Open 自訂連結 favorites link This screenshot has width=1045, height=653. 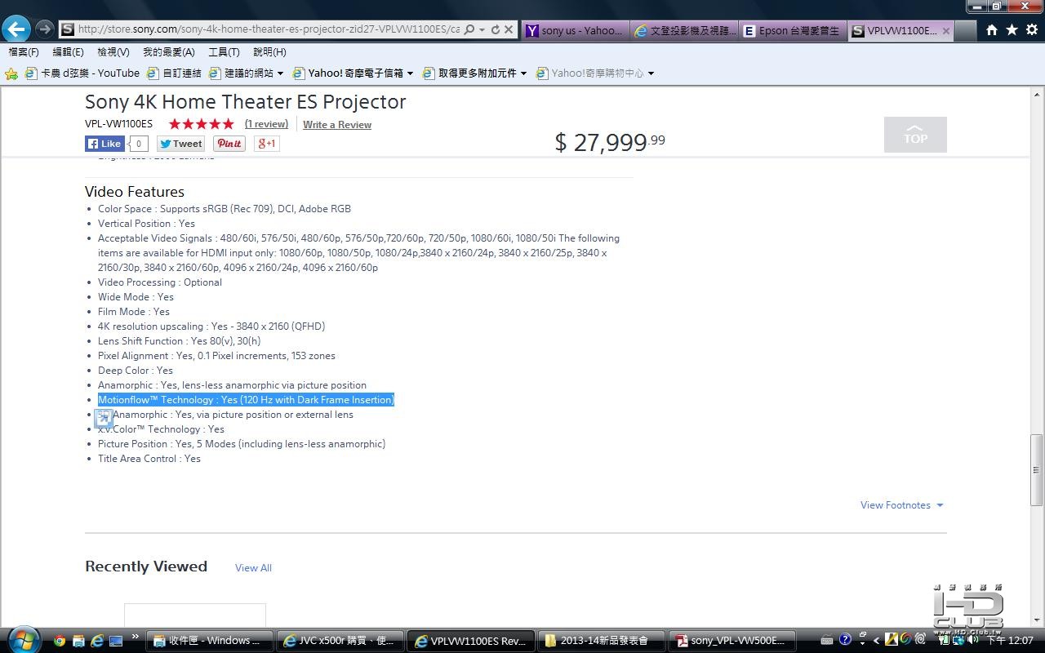[174, 73]
